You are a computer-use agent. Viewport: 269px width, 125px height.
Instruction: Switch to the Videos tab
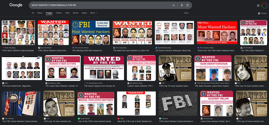pyautogui.click(x=59, y=13)
